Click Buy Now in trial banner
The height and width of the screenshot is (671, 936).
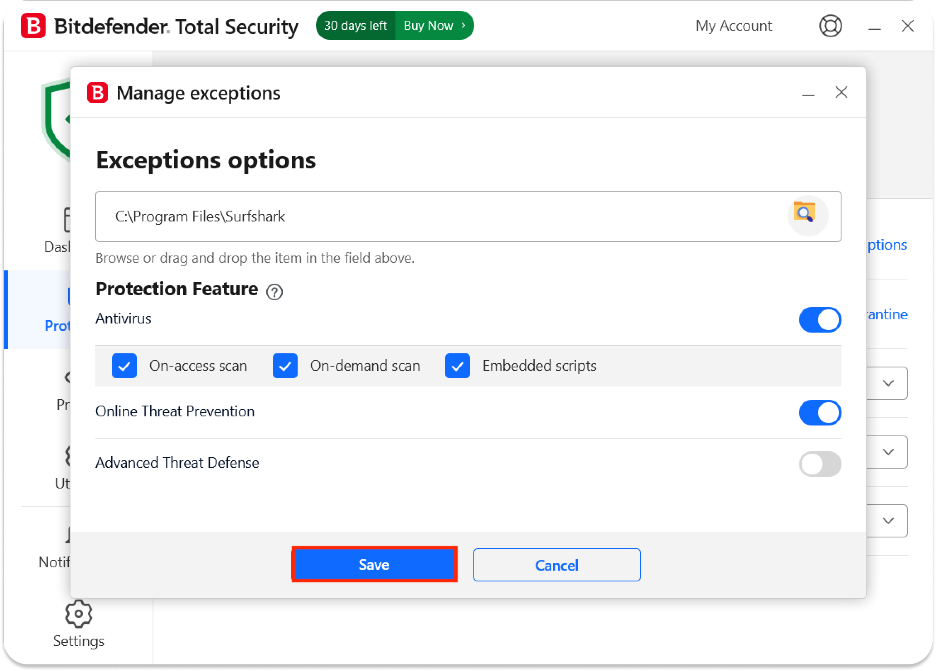(x=434, y=26)
